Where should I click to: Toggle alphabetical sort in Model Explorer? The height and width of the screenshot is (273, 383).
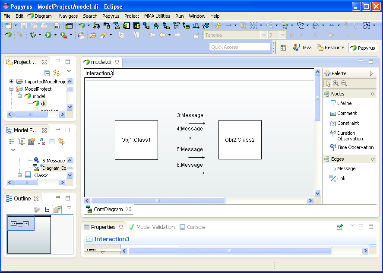[x=41, y=142]
